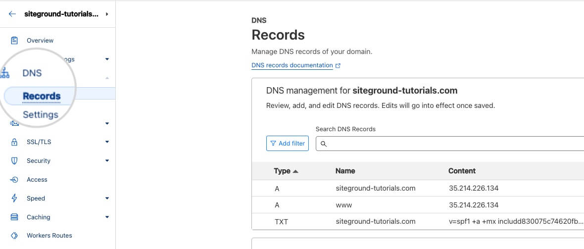The width and height of the screenshot is (584, 249).
Task: Click the magnifier icon in search box
Action: (x=323, y=144)
